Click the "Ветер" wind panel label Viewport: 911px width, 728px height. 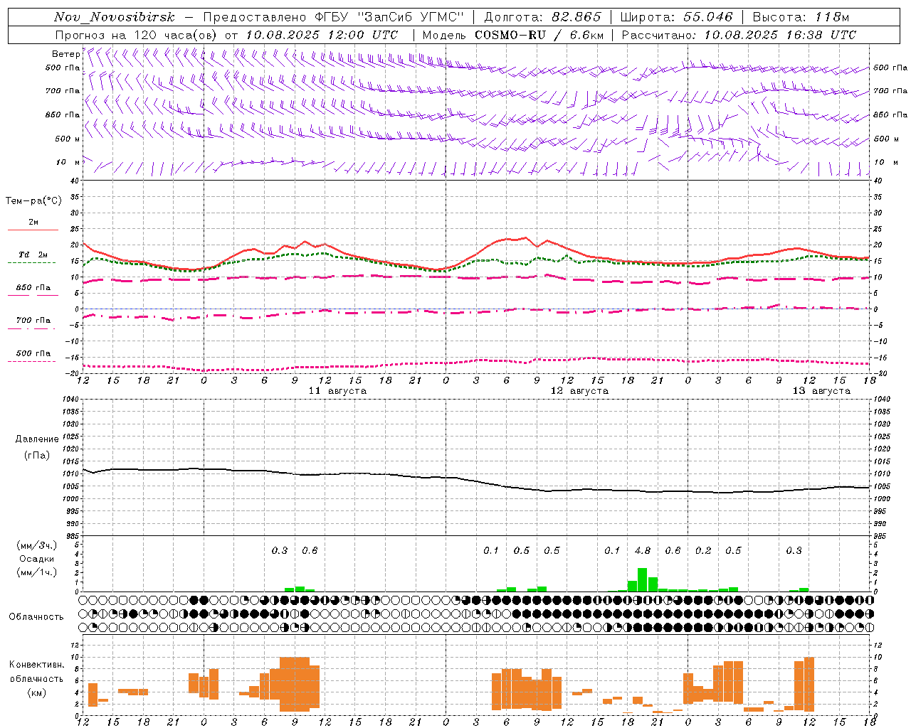point(66,54)
